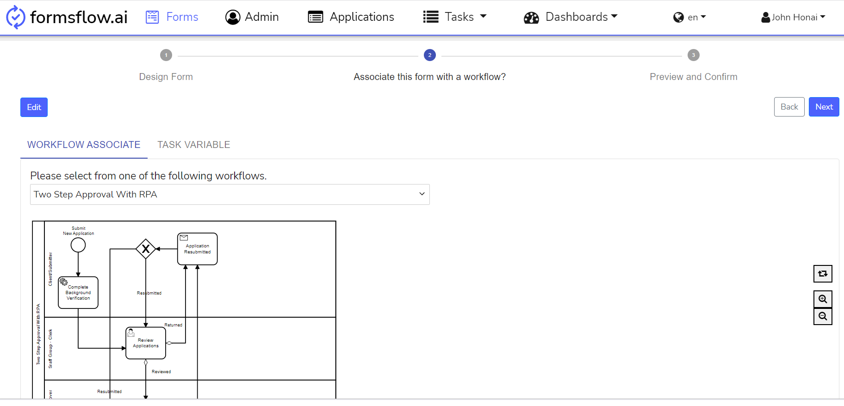Zoom in on the workflow diagram

tap(822, 299)
